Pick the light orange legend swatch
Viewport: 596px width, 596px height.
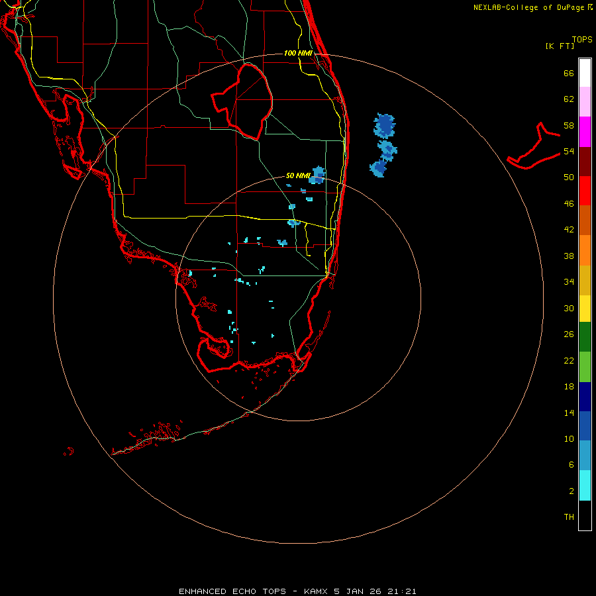coord(585,250)
